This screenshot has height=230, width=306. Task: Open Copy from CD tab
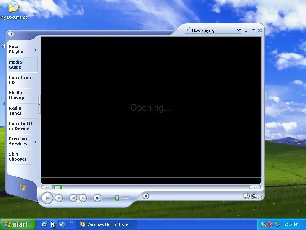pyautogui.click(x=23, y=80)
